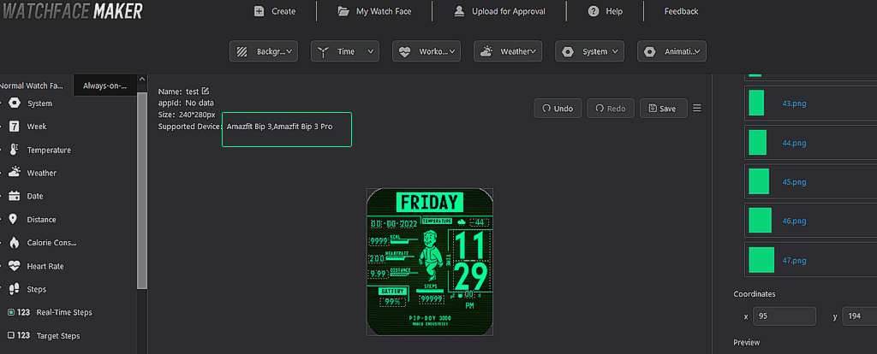Click the System hexagon icon in toolbar
The image size is (877, 354).
click(x=568, y=51)
